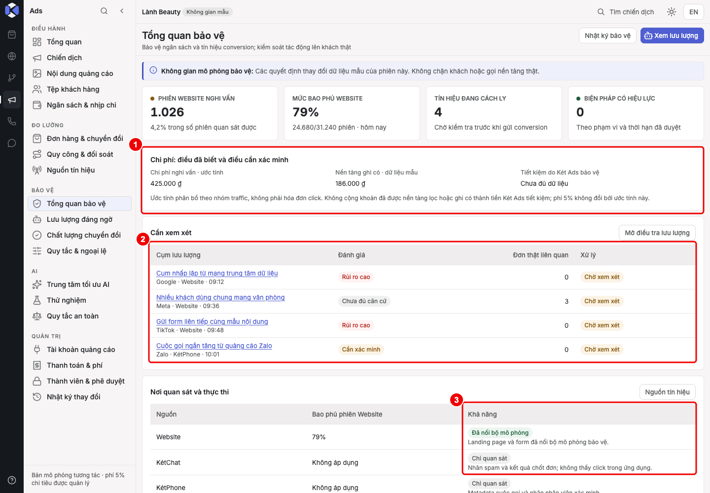Click the help question mark icon
710x493 pixels.
(x=12, y=480)
